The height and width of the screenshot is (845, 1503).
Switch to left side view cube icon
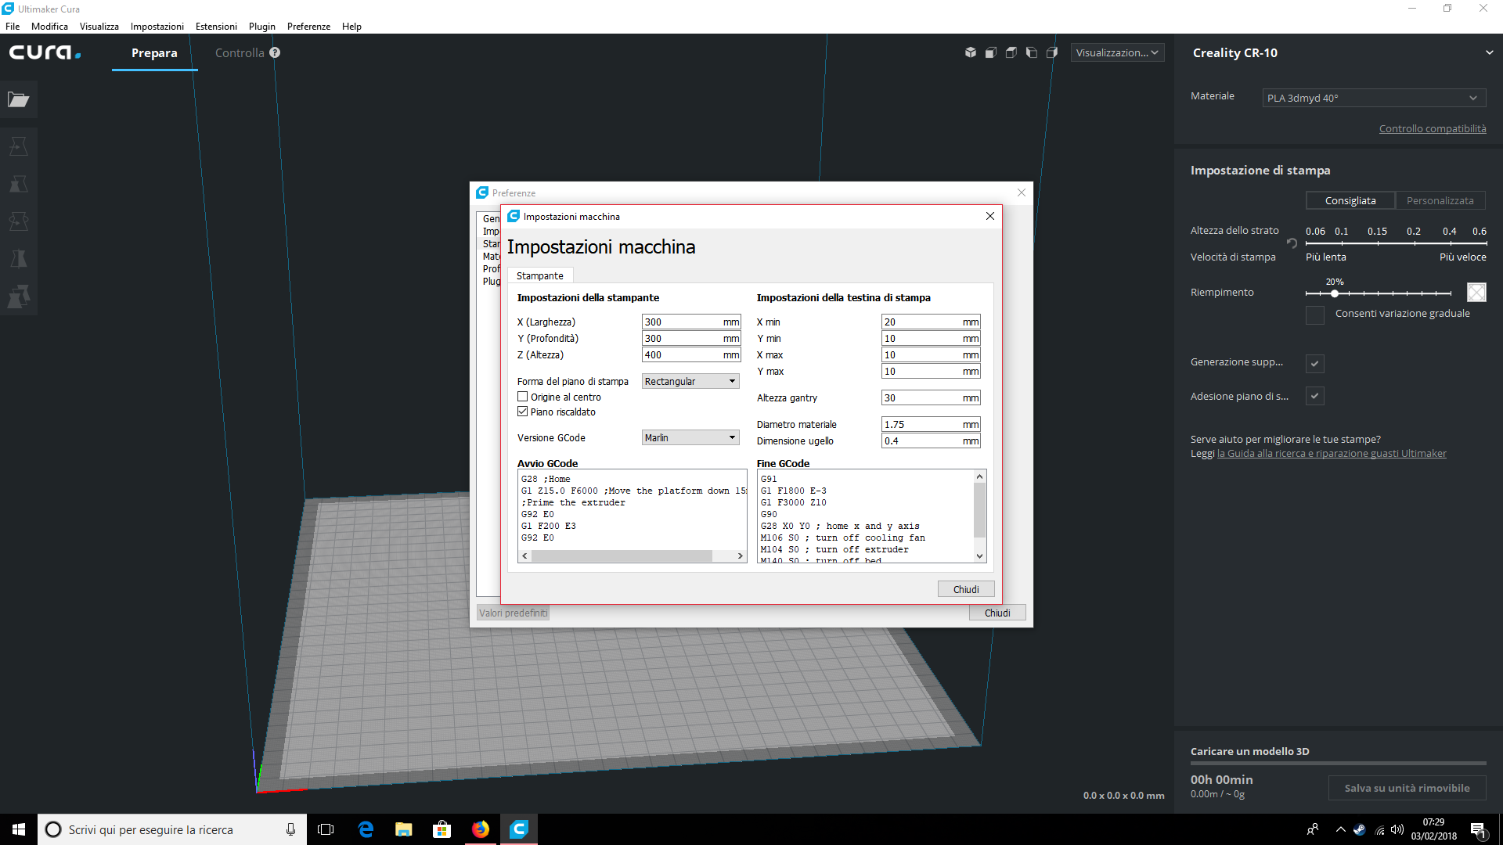[x=1032, y=52]
